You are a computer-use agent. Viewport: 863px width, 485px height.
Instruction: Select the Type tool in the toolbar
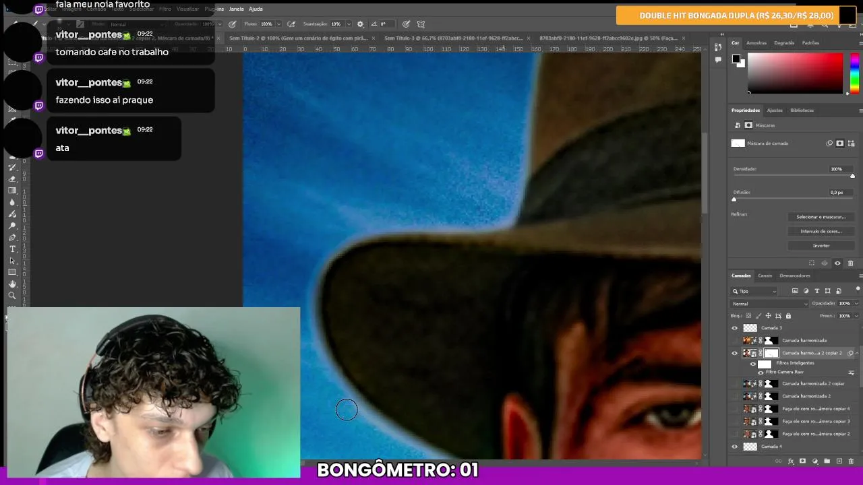click(x=12, y=249)
